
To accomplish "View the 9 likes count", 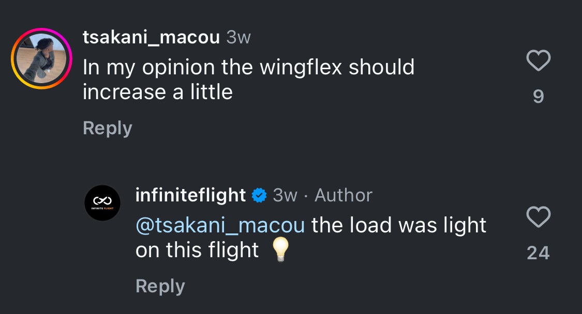I will [x=538, y=96].
